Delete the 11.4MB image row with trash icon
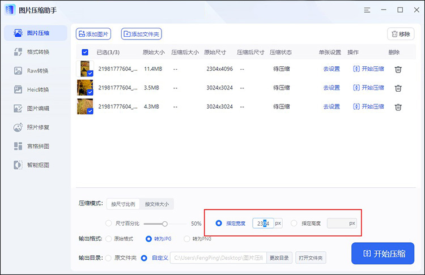This screenshot has width=425, height=275. [398, 69]
